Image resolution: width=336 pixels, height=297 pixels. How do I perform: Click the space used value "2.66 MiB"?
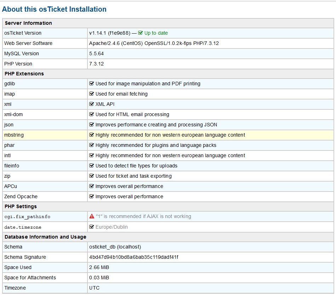[99, 267]
